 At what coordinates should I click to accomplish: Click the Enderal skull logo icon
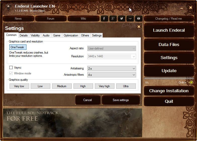tap(8, 7)
